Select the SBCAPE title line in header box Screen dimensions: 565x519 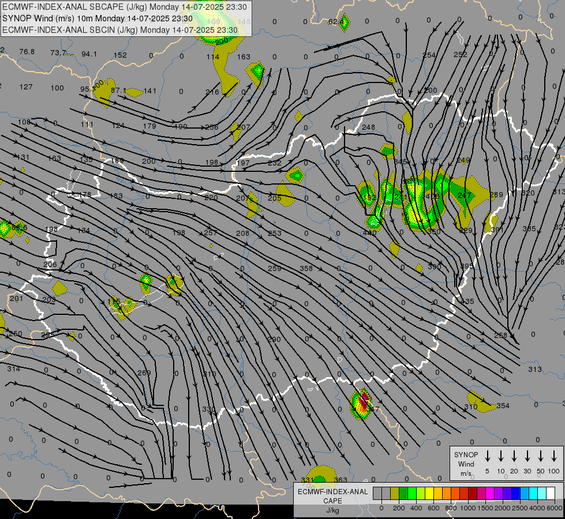pyautogui.click(x=125, y=7)
